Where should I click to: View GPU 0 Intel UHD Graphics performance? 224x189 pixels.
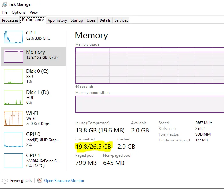tap(13, 140)
